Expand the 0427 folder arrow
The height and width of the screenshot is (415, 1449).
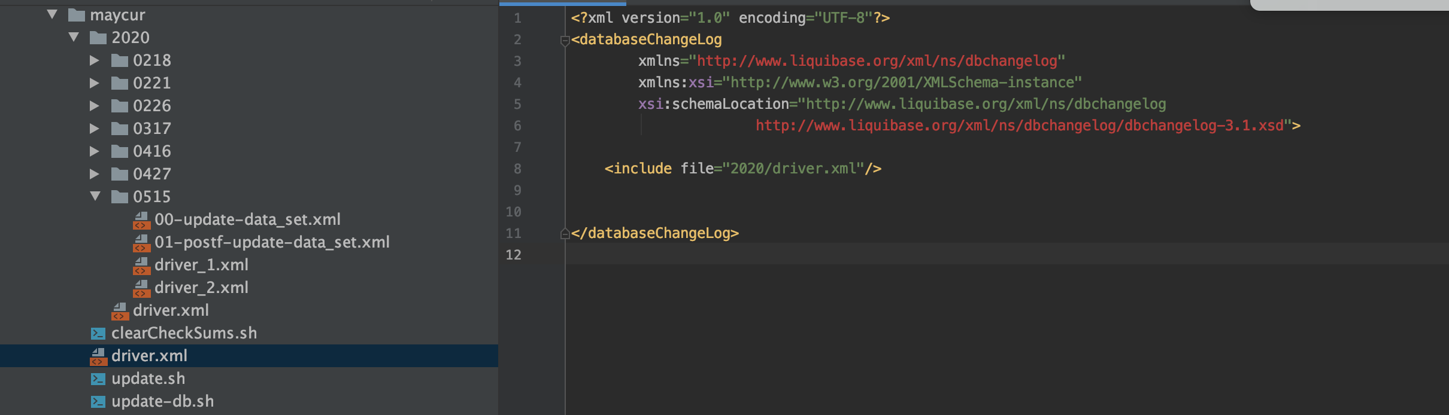[94, 174]
